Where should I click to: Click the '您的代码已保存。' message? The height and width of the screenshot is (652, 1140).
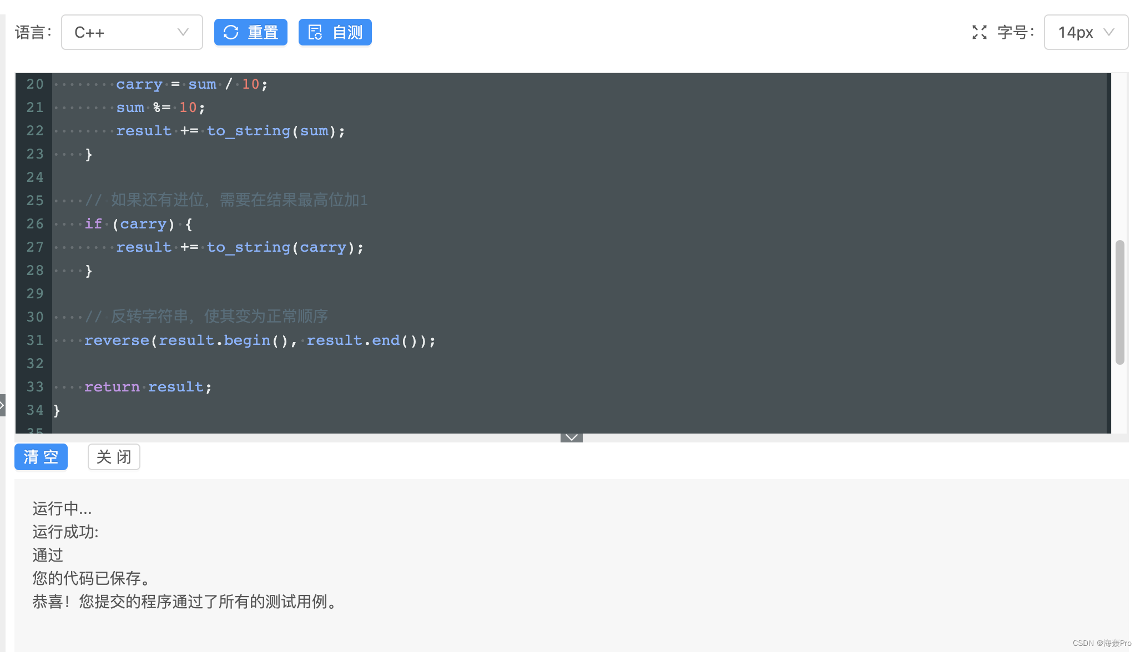92,579
